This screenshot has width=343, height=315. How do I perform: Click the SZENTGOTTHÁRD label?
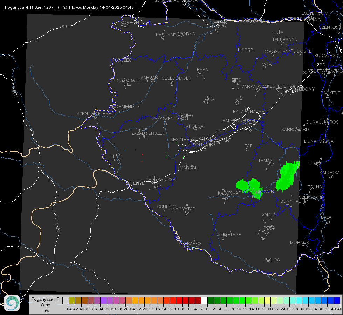click(x=96, y=114)
